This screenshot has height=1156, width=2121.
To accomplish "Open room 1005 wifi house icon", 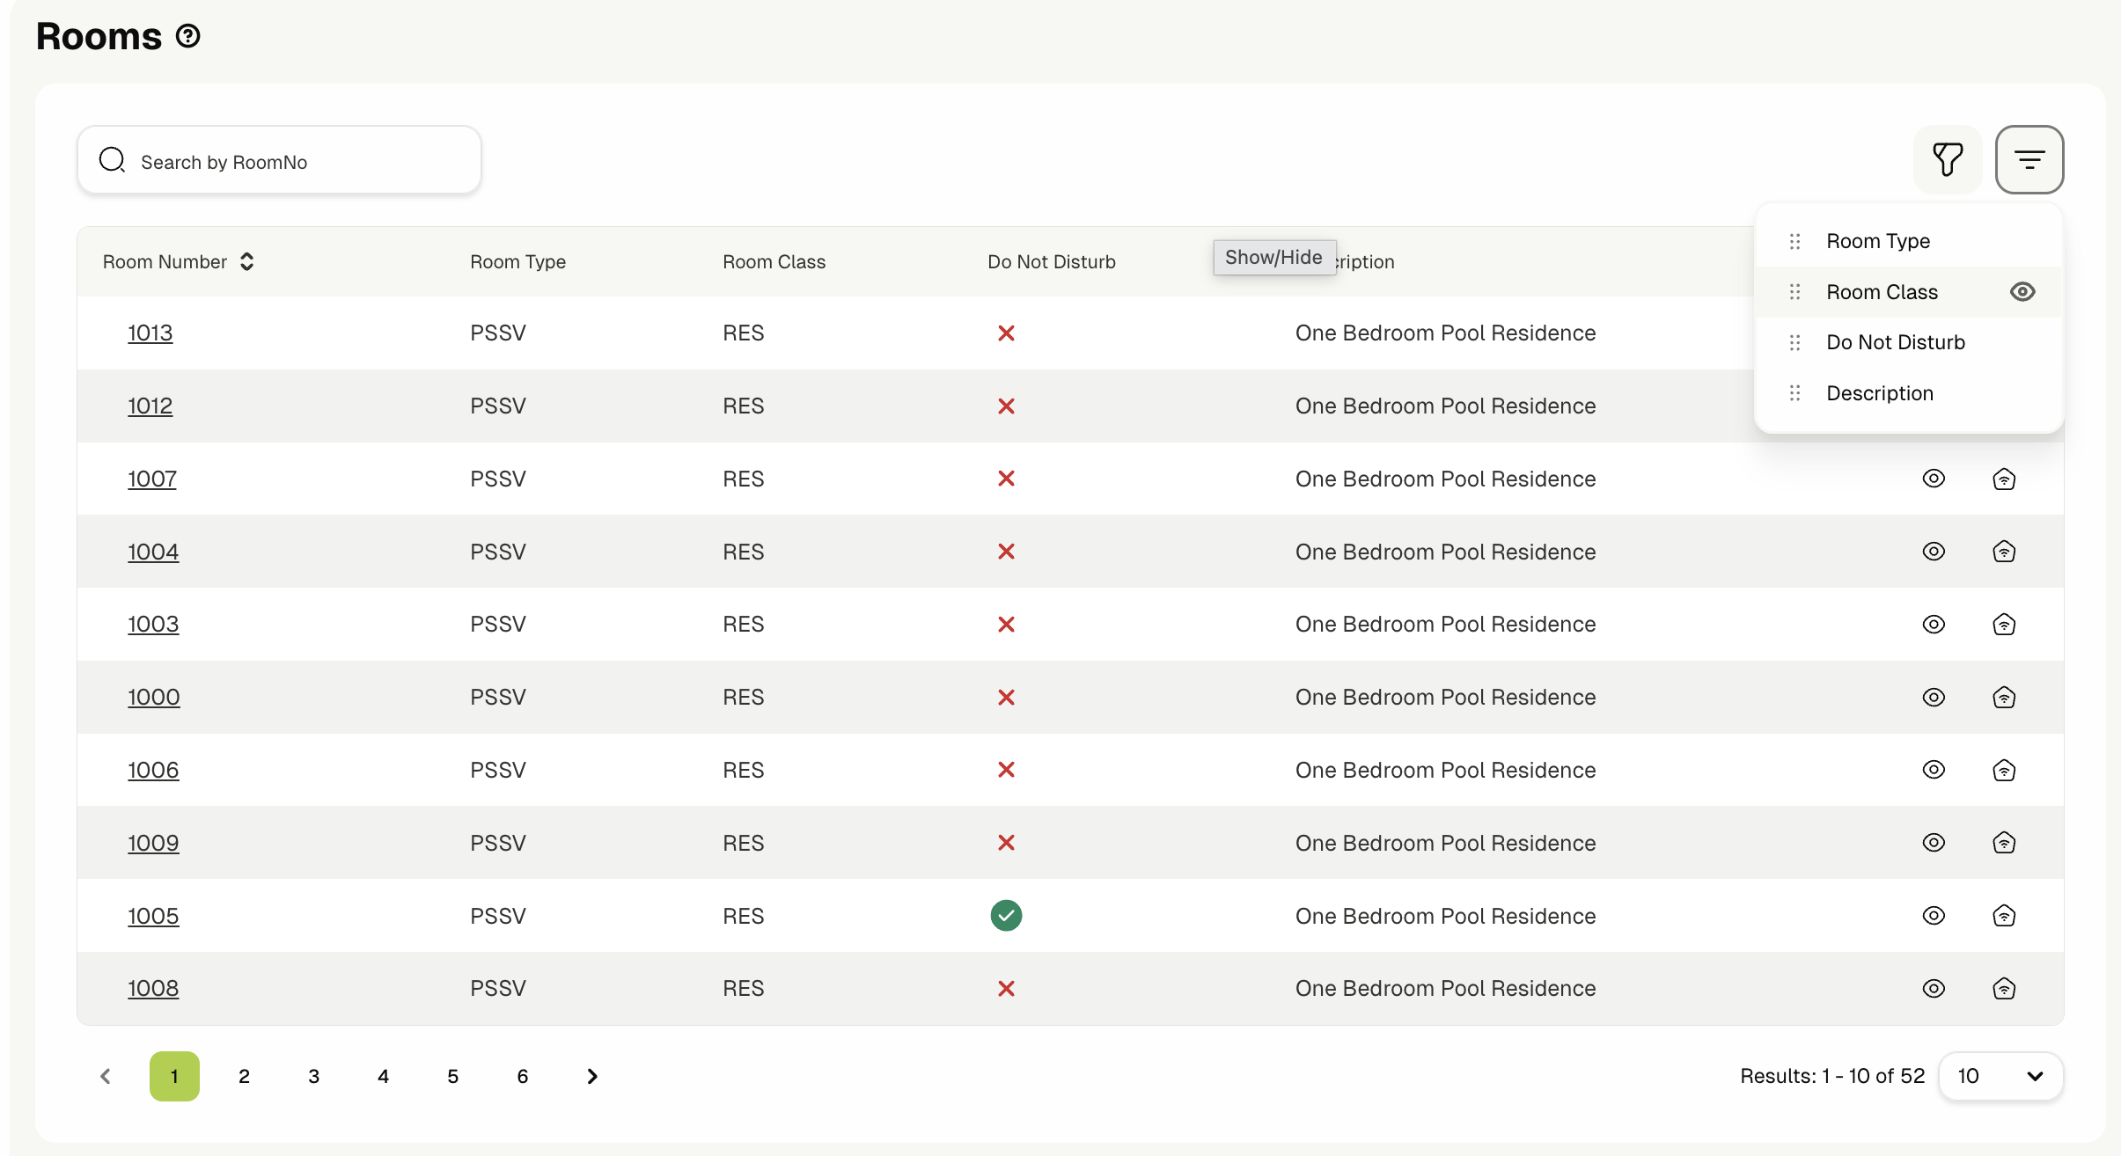I will 2004,916.
